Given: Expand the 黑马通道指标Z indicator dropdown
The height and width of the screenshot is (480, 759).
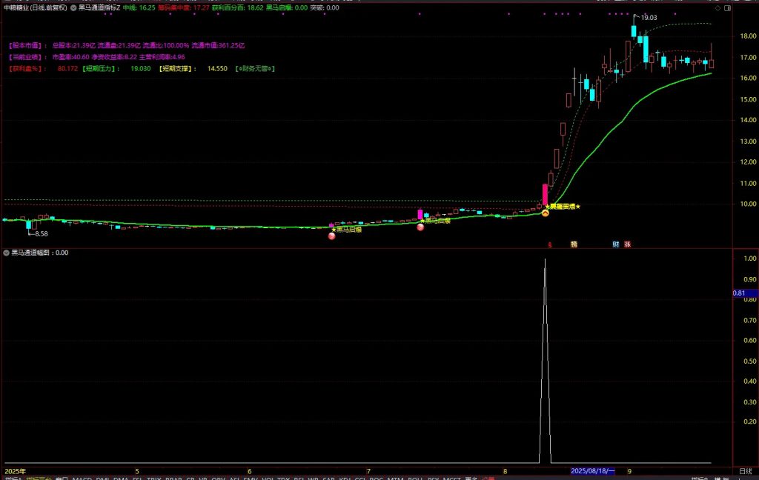Looking at the screenshot, I should point(73,7).
